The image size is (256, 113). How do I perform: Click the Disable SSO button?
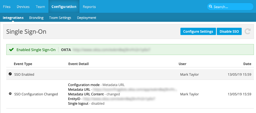[229, 32]
